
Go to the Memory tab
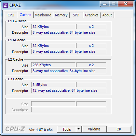[61, 15]
